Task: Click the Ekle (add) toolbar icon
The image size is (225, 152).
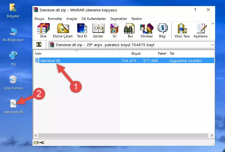Action: coord(43,30)
